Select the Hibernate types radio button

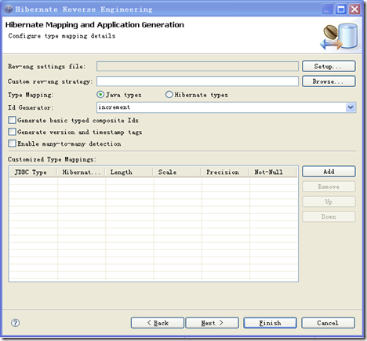tap(169, 95)
